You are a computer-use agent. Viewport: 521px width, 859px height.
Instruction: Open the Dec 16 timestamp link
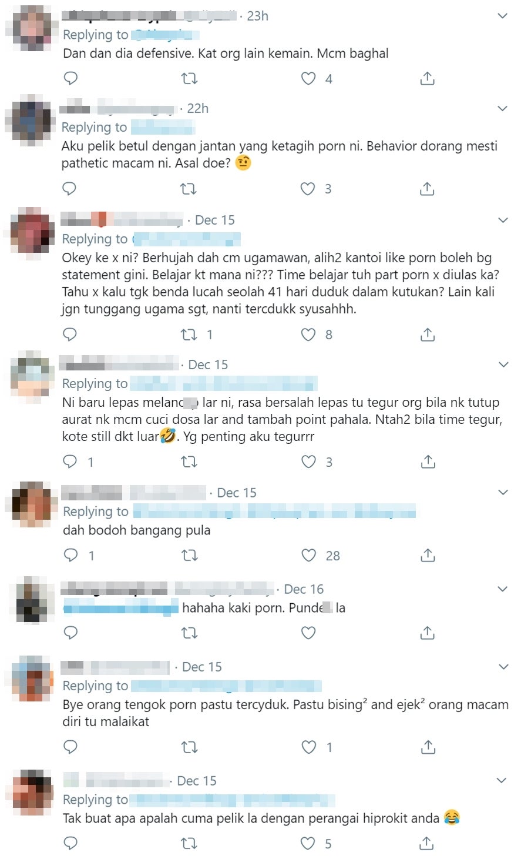pyautogui.click(x=304, y=589)
